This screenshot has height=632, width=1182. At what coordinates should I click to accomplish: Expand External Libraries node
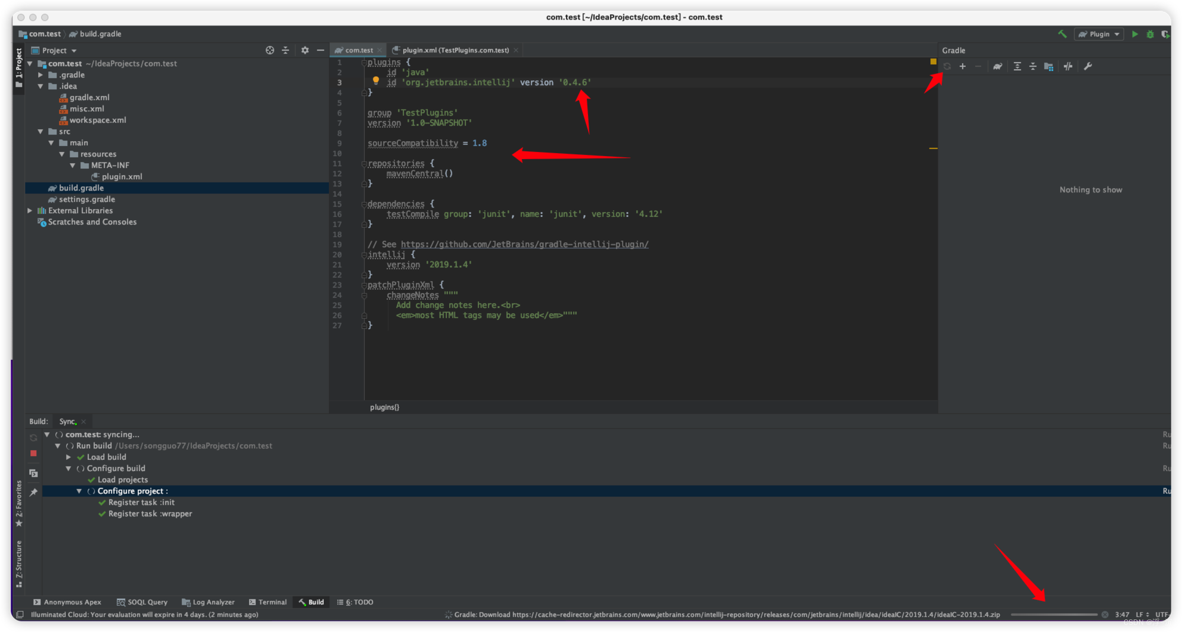[30, 210]
